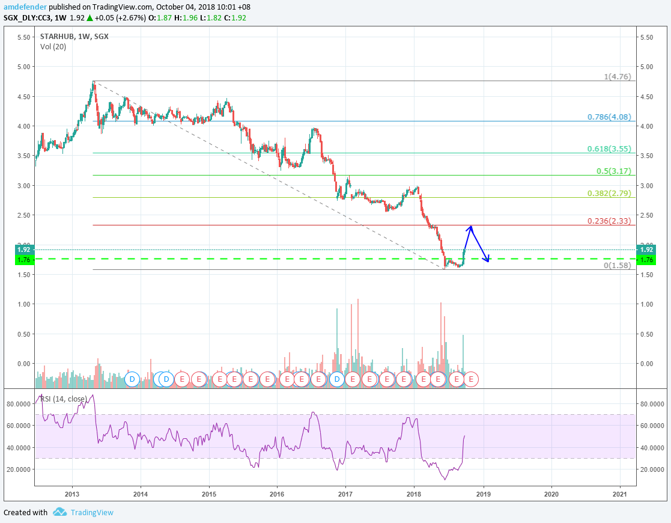Click the 0.236(2.33) Fibonacci level label
671x523 pixels.
tap(609, 221)
